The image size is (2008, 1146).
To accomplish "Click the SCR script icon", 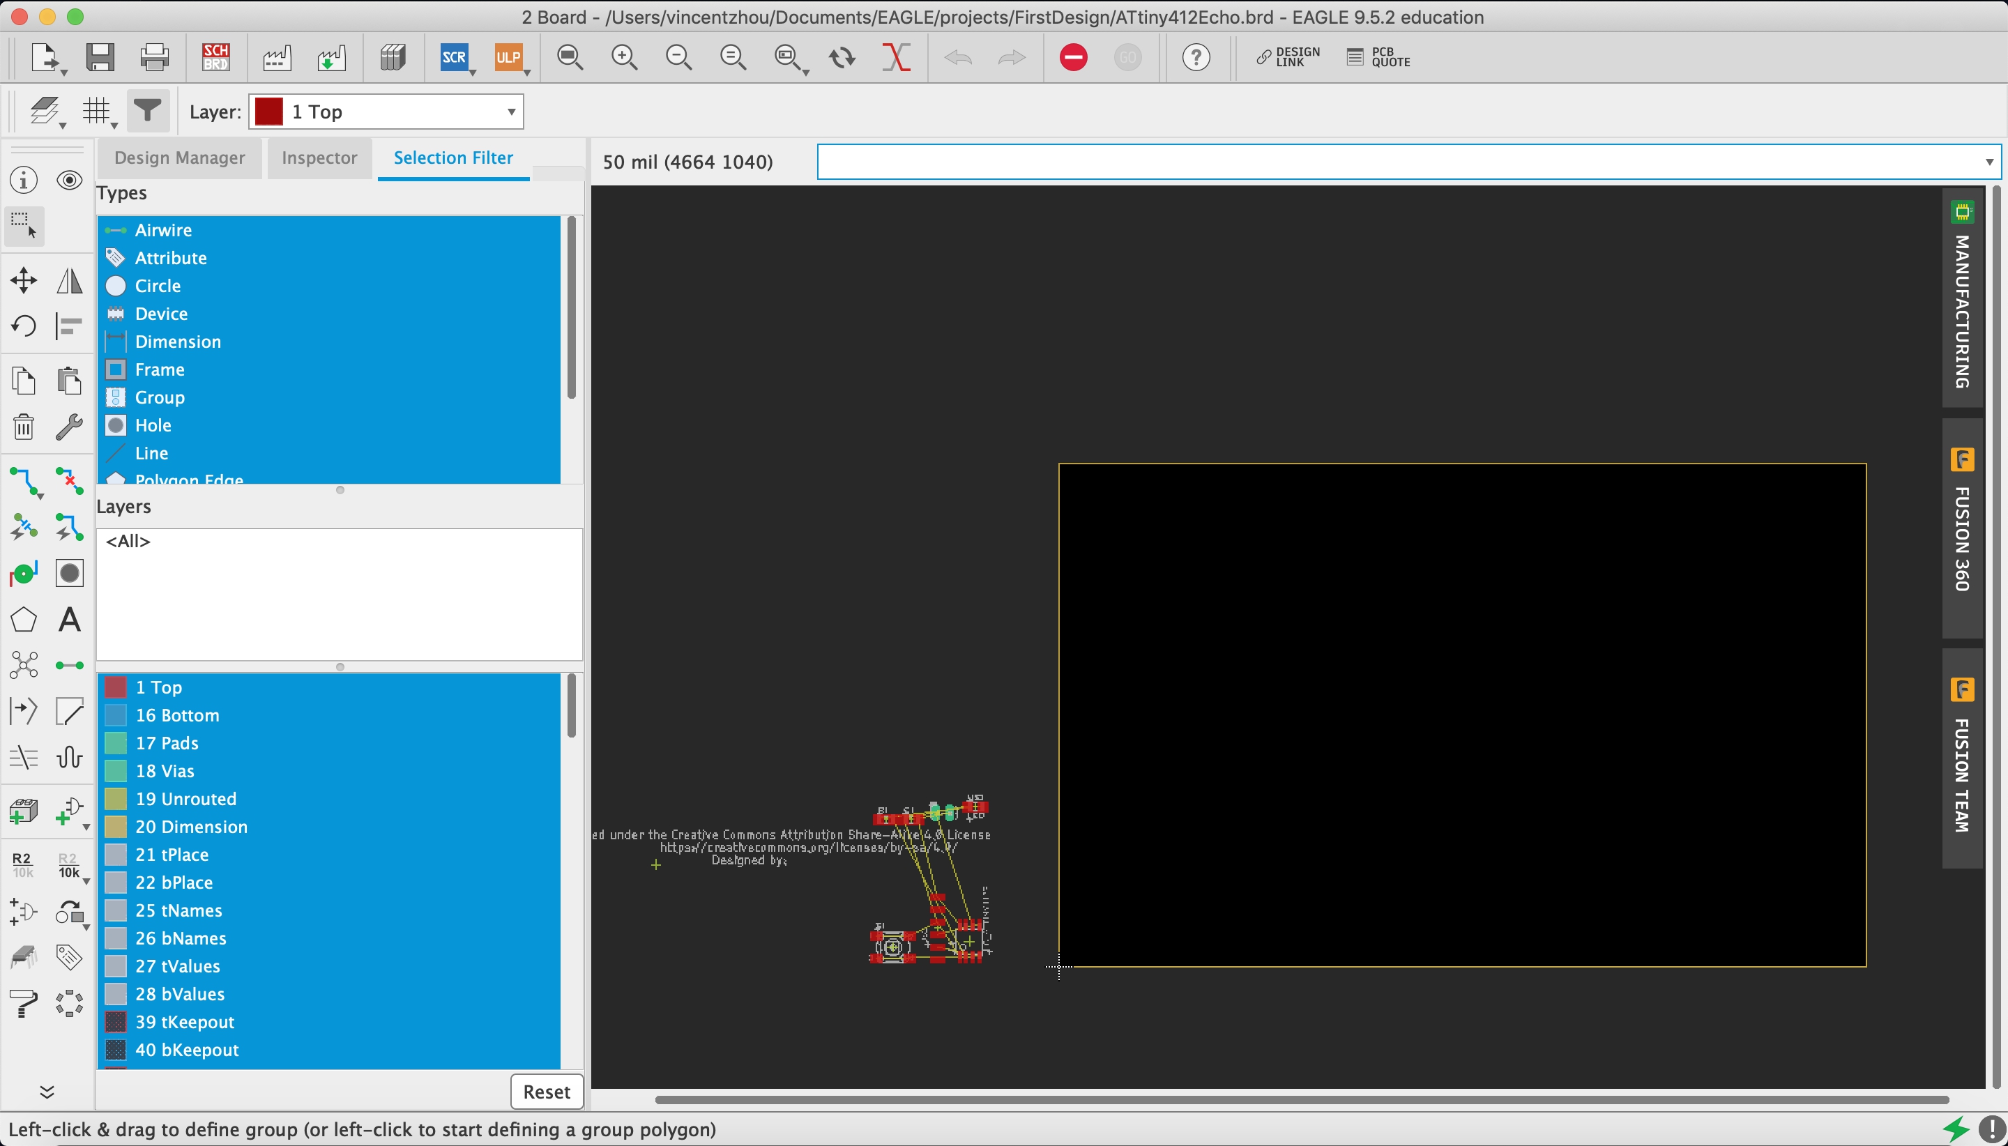I will pyautogui.click(x=454, y=57).
